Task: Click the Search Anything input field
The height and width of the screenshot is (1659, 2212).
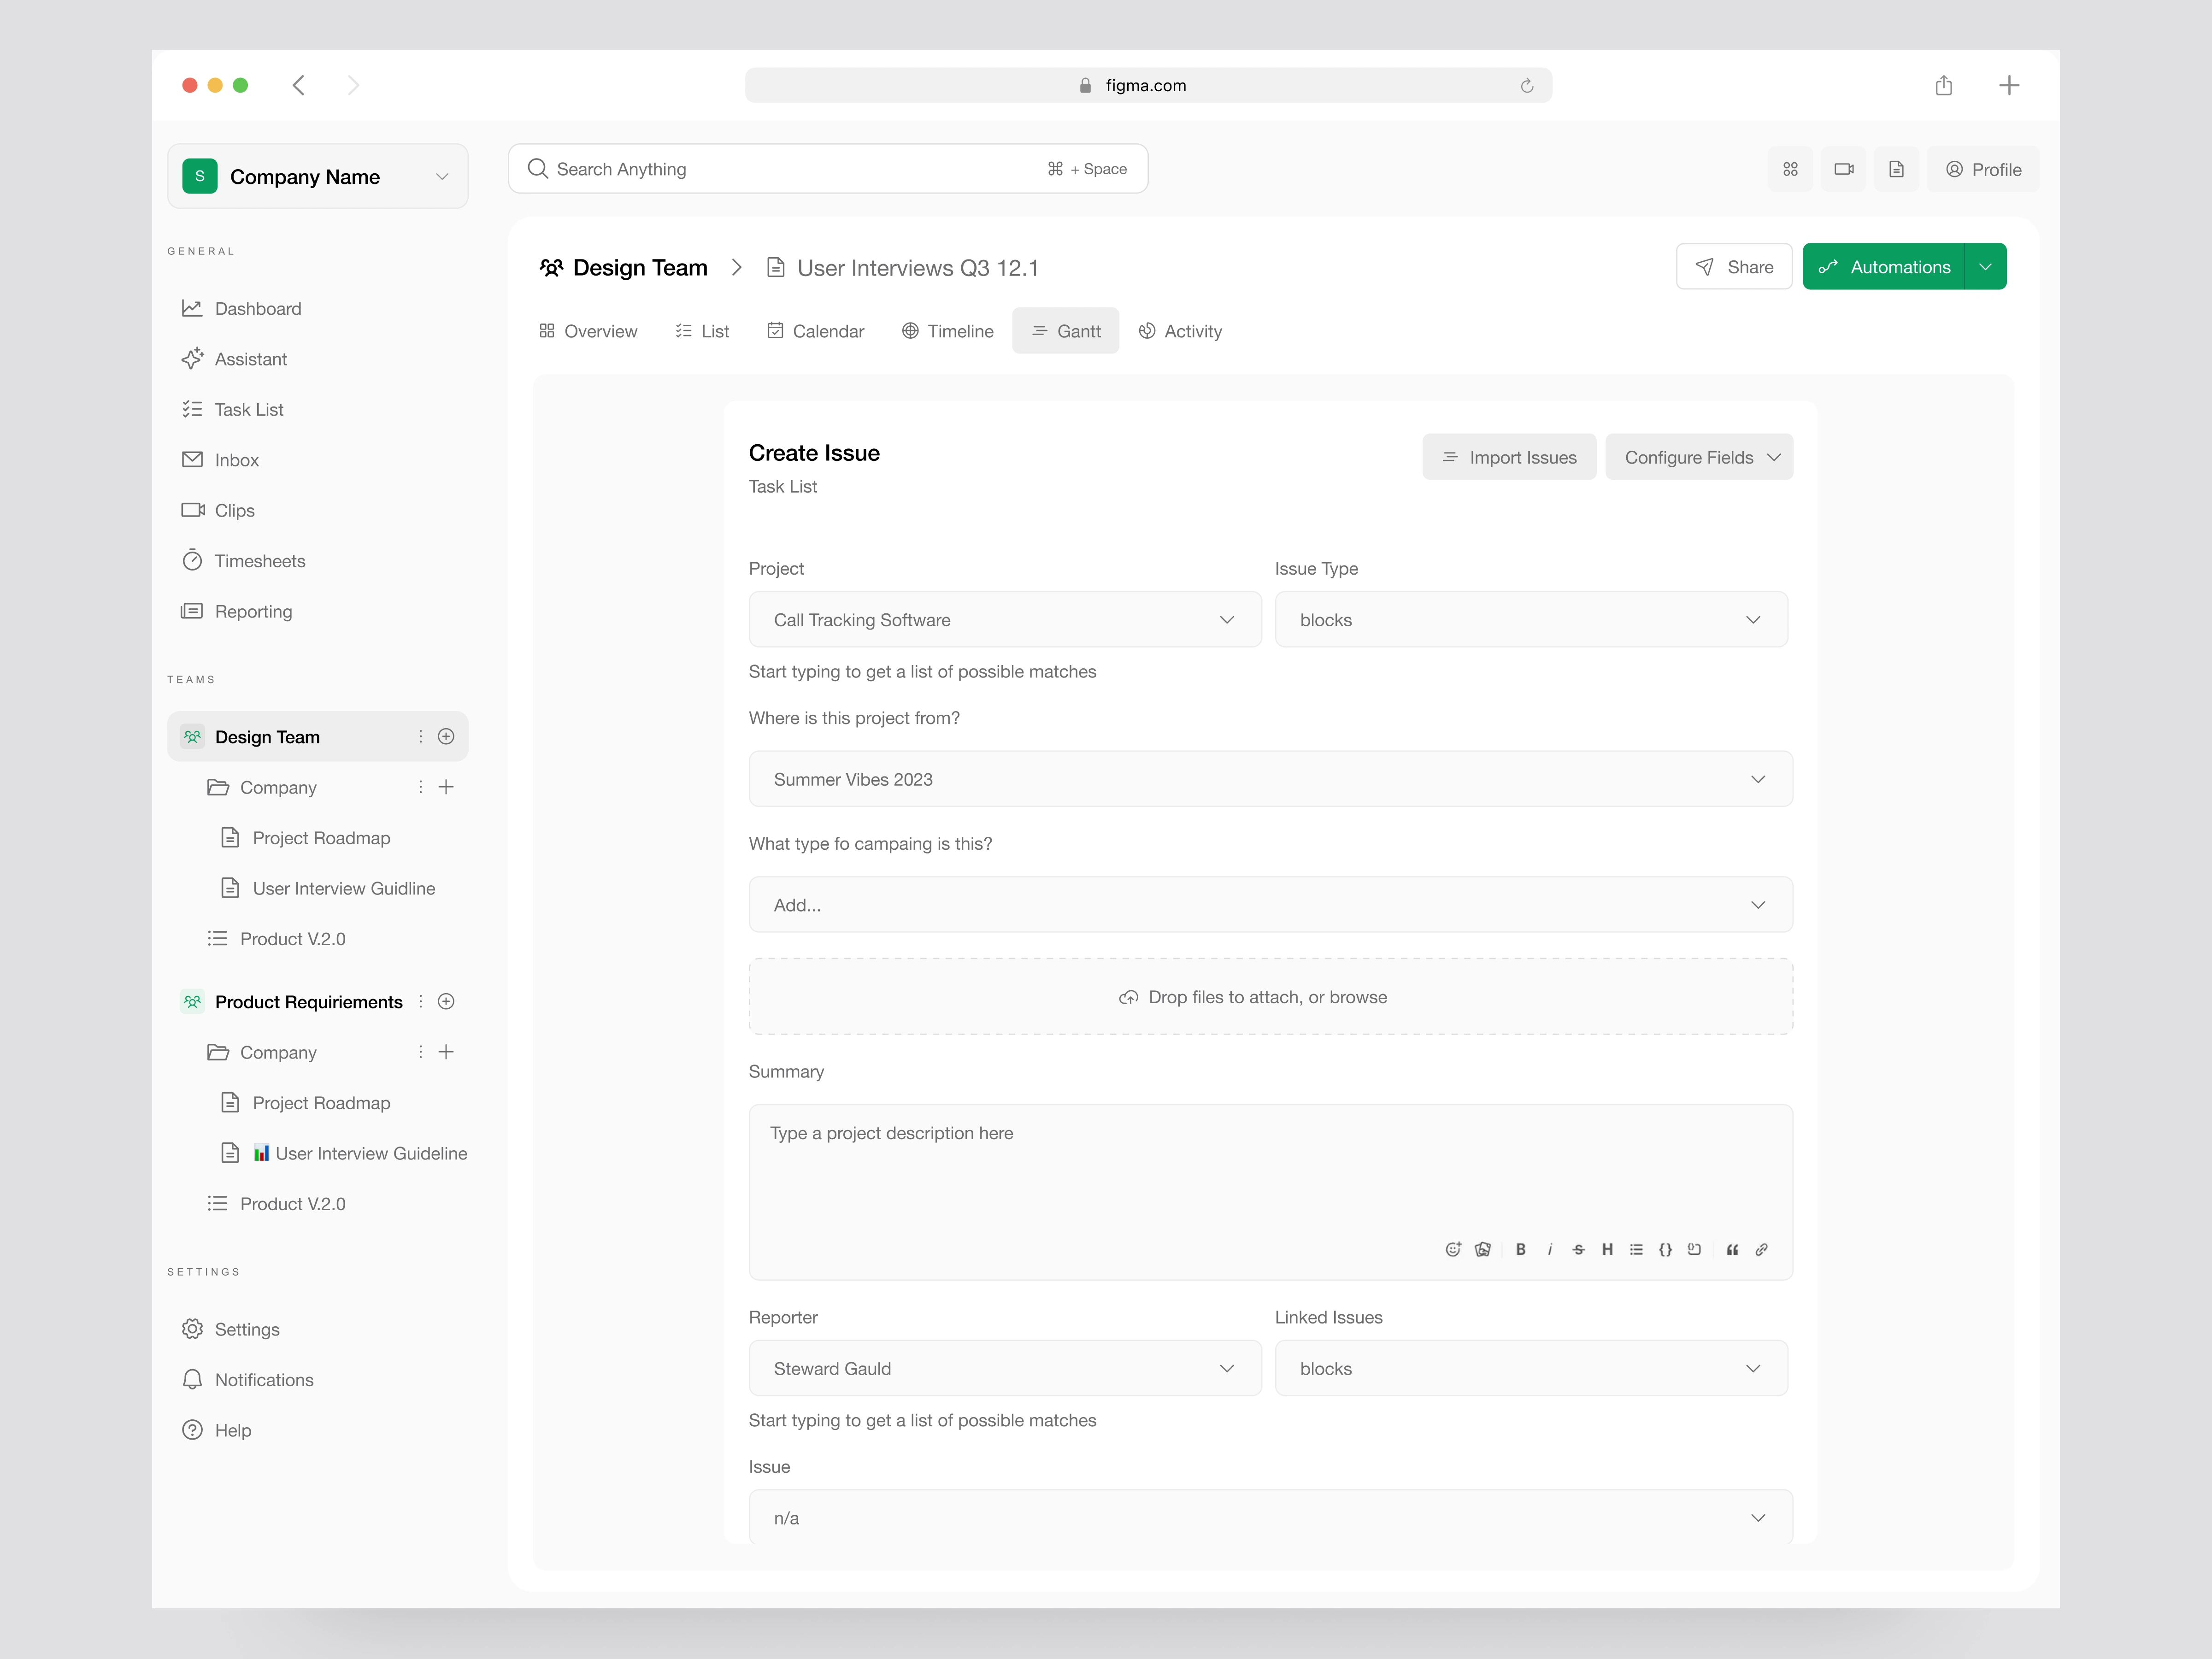Action: pos(790,169)
